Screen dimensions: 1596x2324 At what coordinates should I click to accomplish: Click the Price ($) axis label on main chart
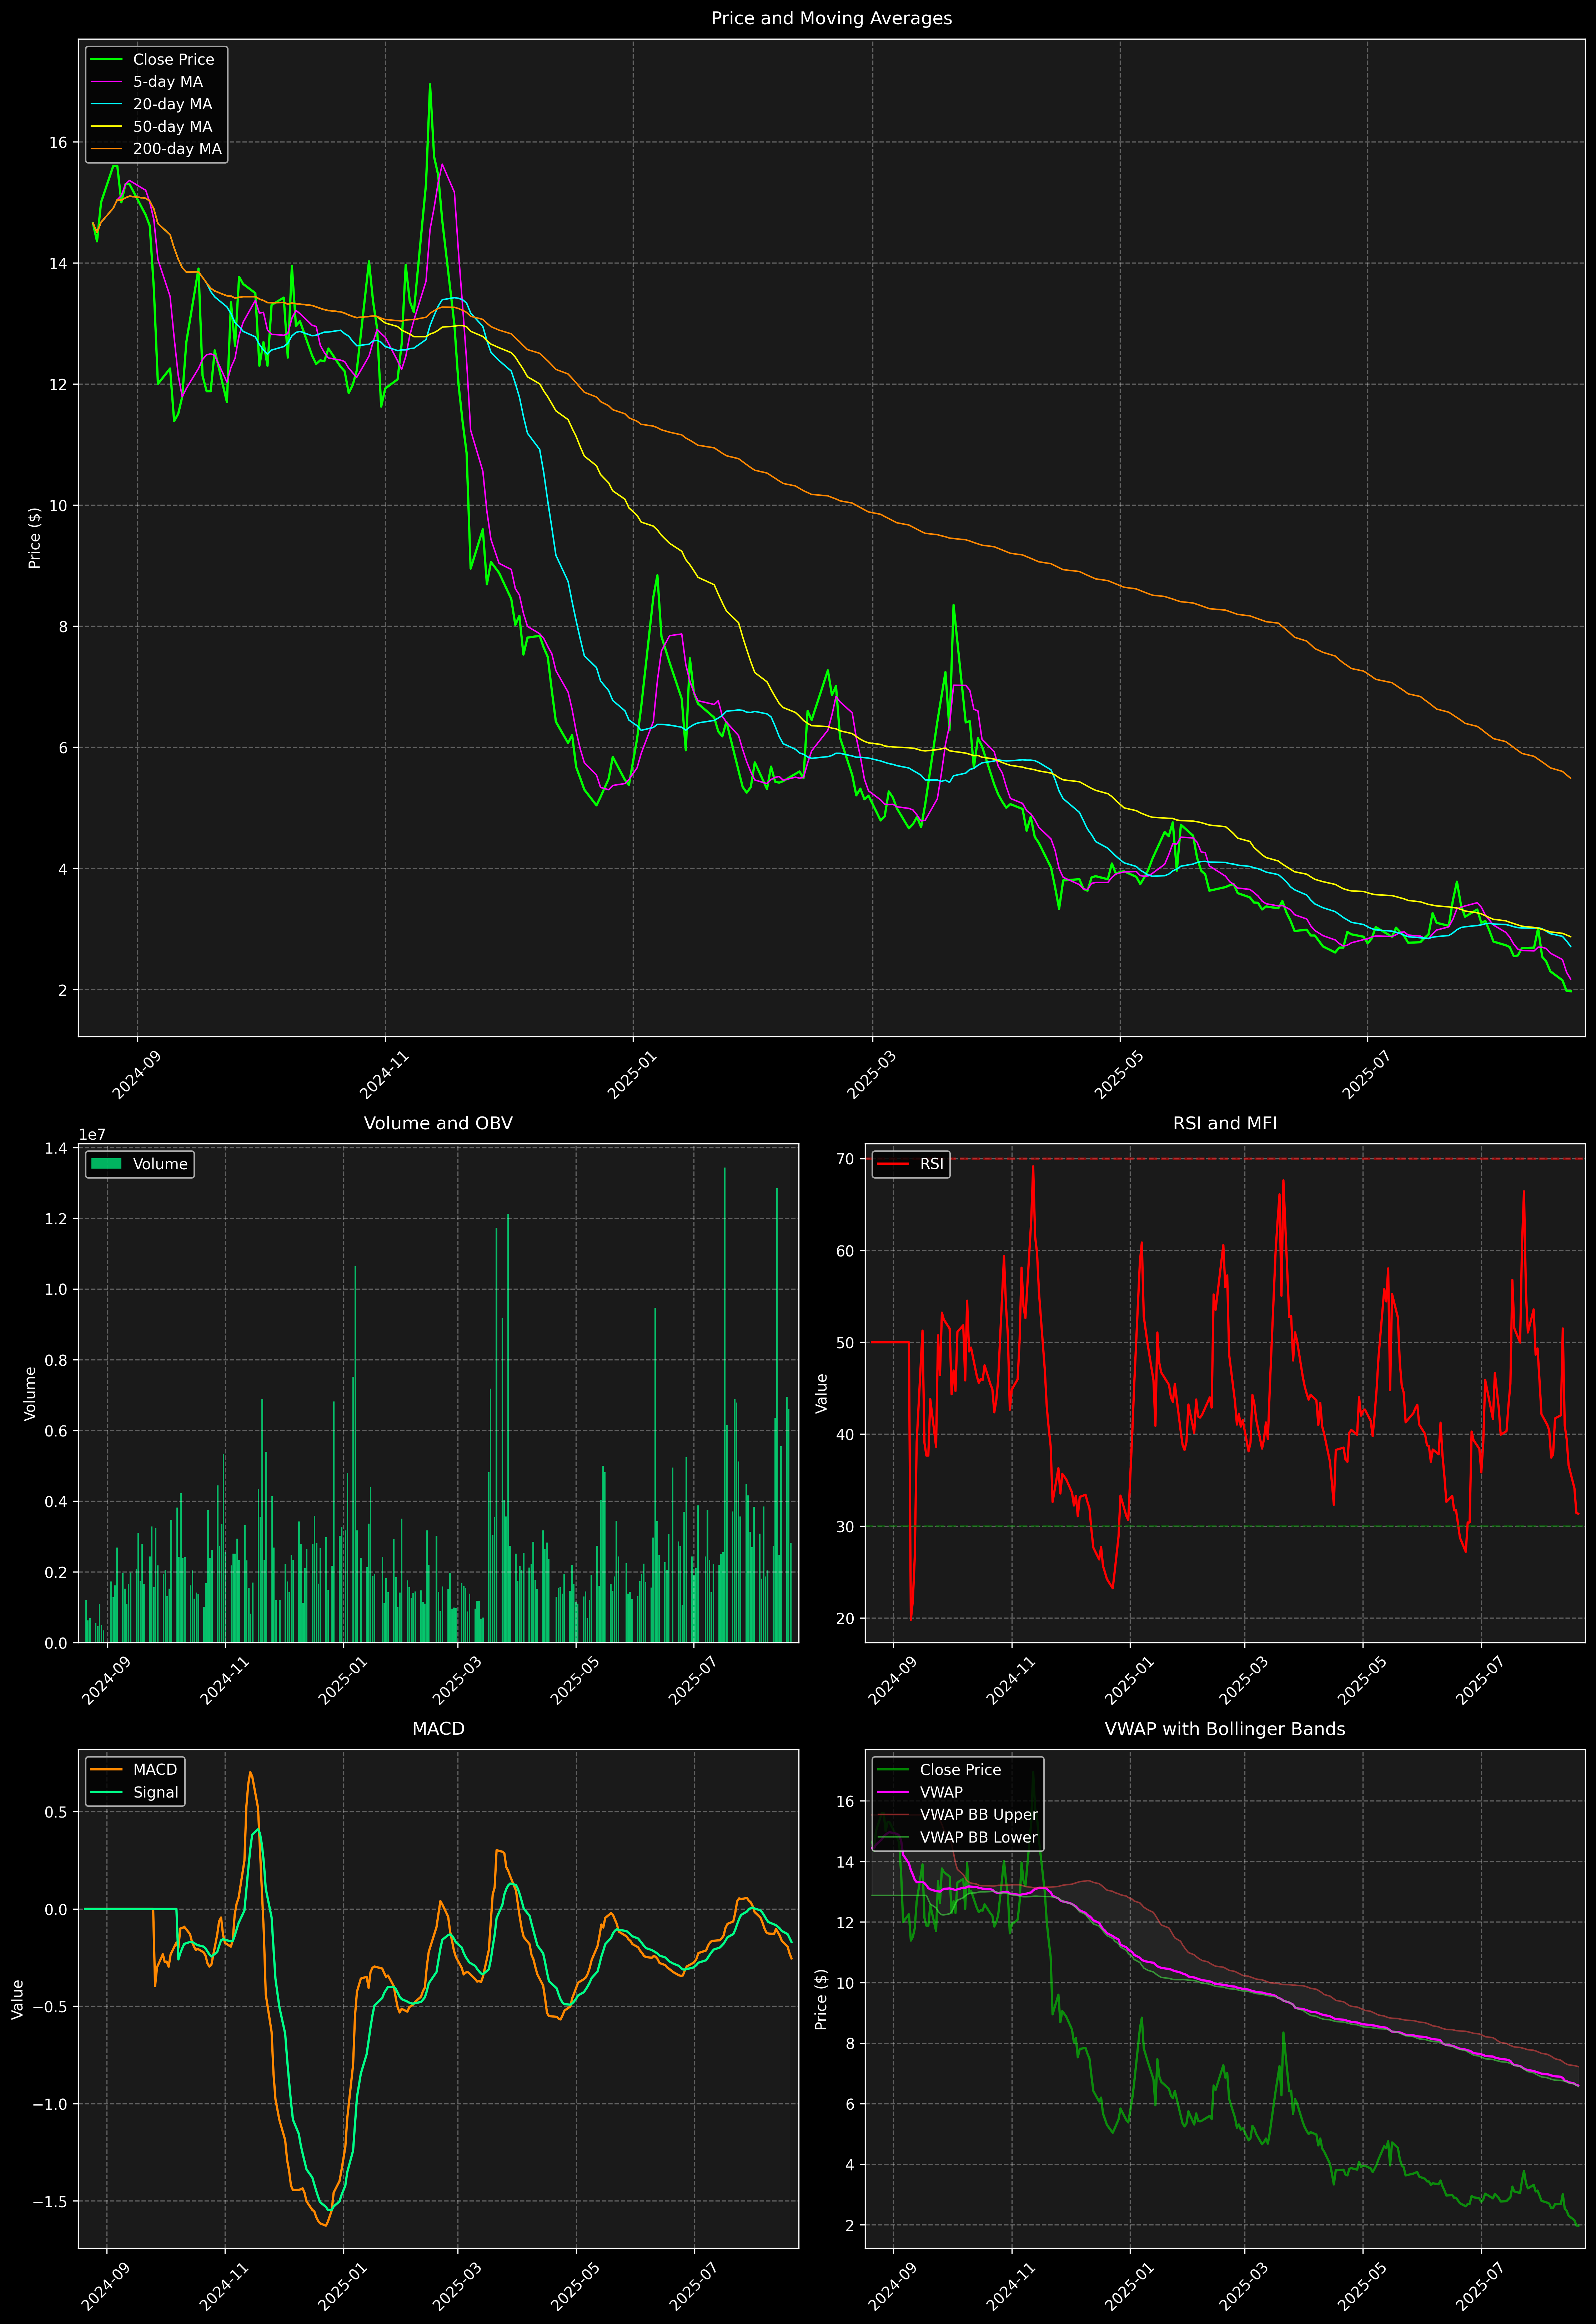coord(35,538)
